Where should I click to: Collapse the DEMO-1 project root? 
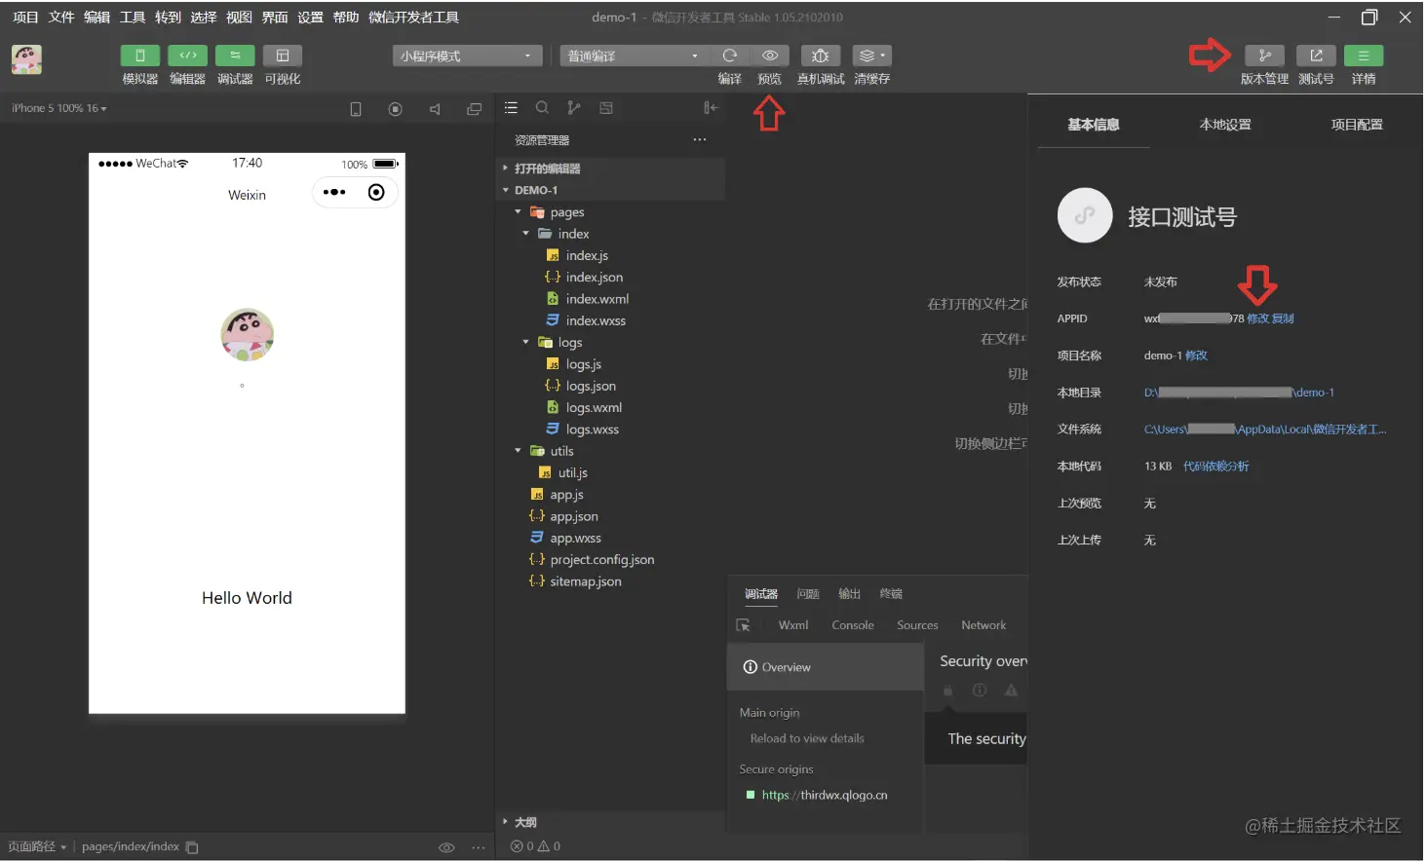point(611,190)
